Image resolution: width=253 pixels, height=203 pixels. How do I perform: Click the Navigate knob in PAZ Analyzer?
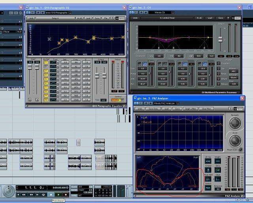[235, 123]
